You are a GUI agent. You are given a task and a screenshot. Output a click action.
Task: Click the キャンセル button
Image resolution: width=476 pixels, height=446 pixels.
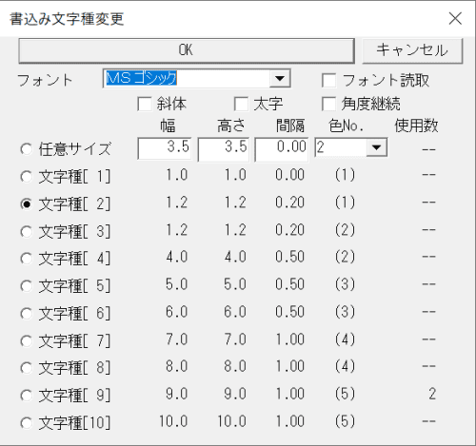point(412,50)
